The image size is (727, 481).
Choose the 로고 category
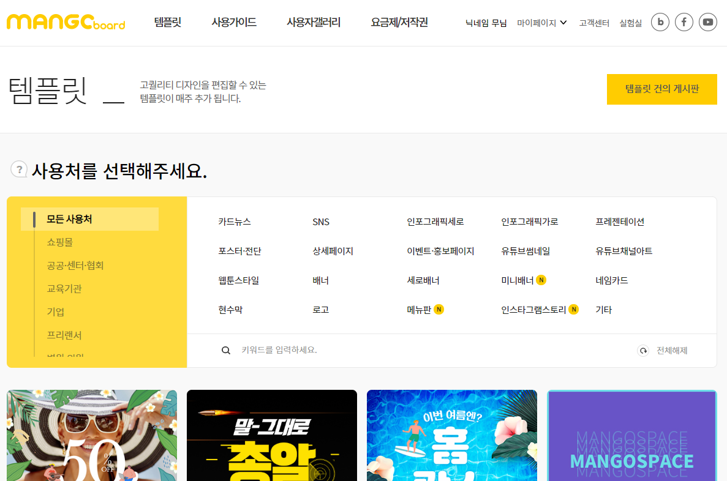pos(321,310)
